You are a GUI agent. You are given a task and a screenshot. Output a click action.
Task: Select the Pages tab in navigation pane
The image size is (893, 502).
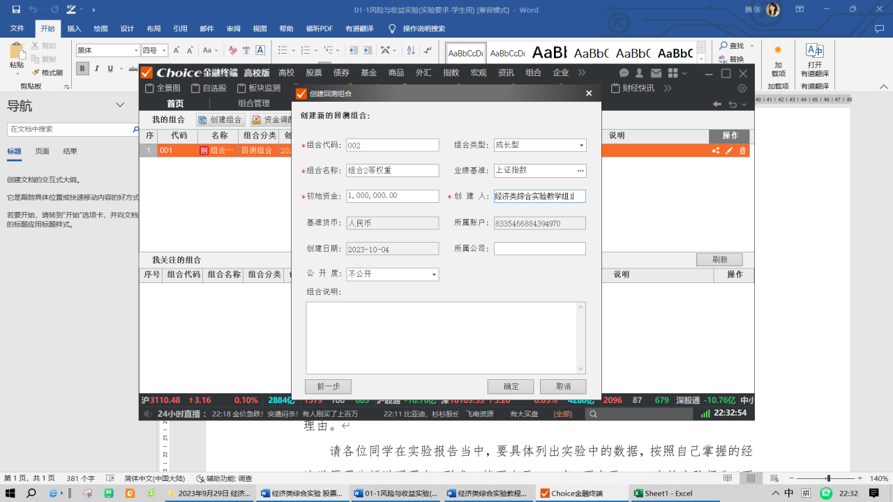click(x=43, y=151)
